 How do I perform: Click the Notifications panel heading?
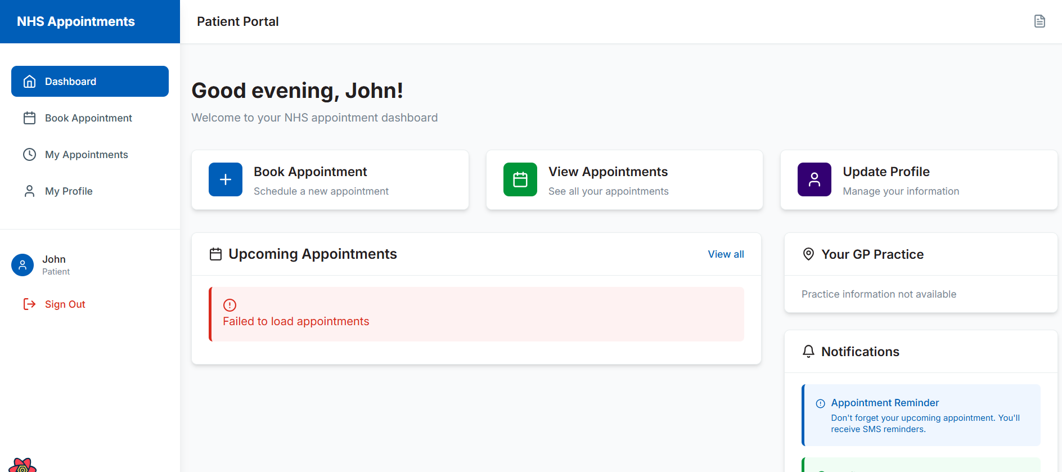tap(860, 352)
